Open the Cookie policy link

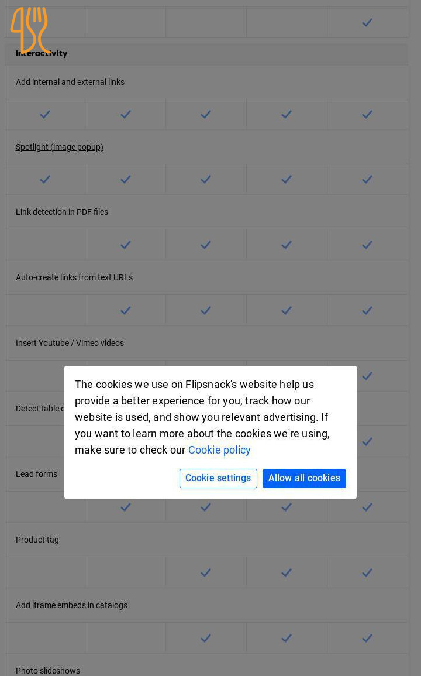point(219,450)
